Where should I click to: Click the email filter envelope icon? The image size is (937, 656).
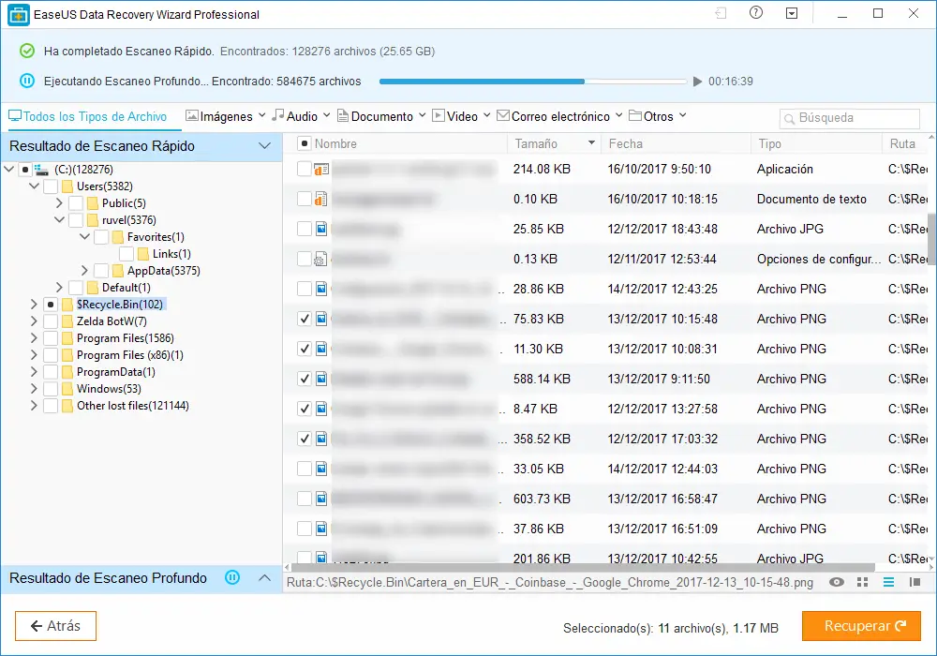pyautogui.click(x=503, y=115)
